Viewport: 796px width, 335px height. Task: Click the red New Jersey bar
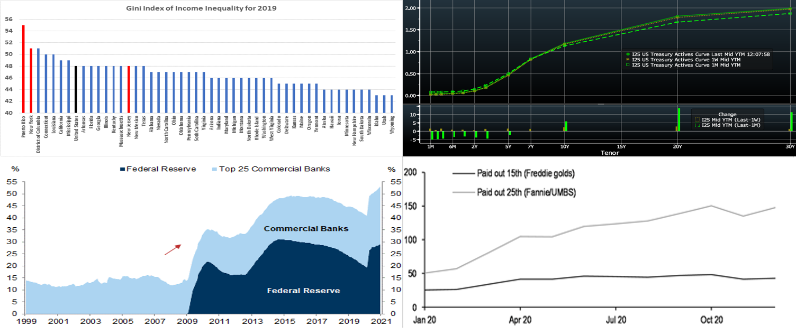point(129,89)
